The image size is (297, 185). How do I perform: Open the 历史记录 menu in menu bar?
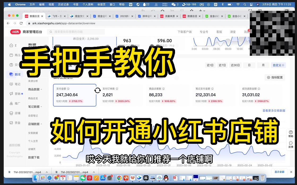pos(63,4)
